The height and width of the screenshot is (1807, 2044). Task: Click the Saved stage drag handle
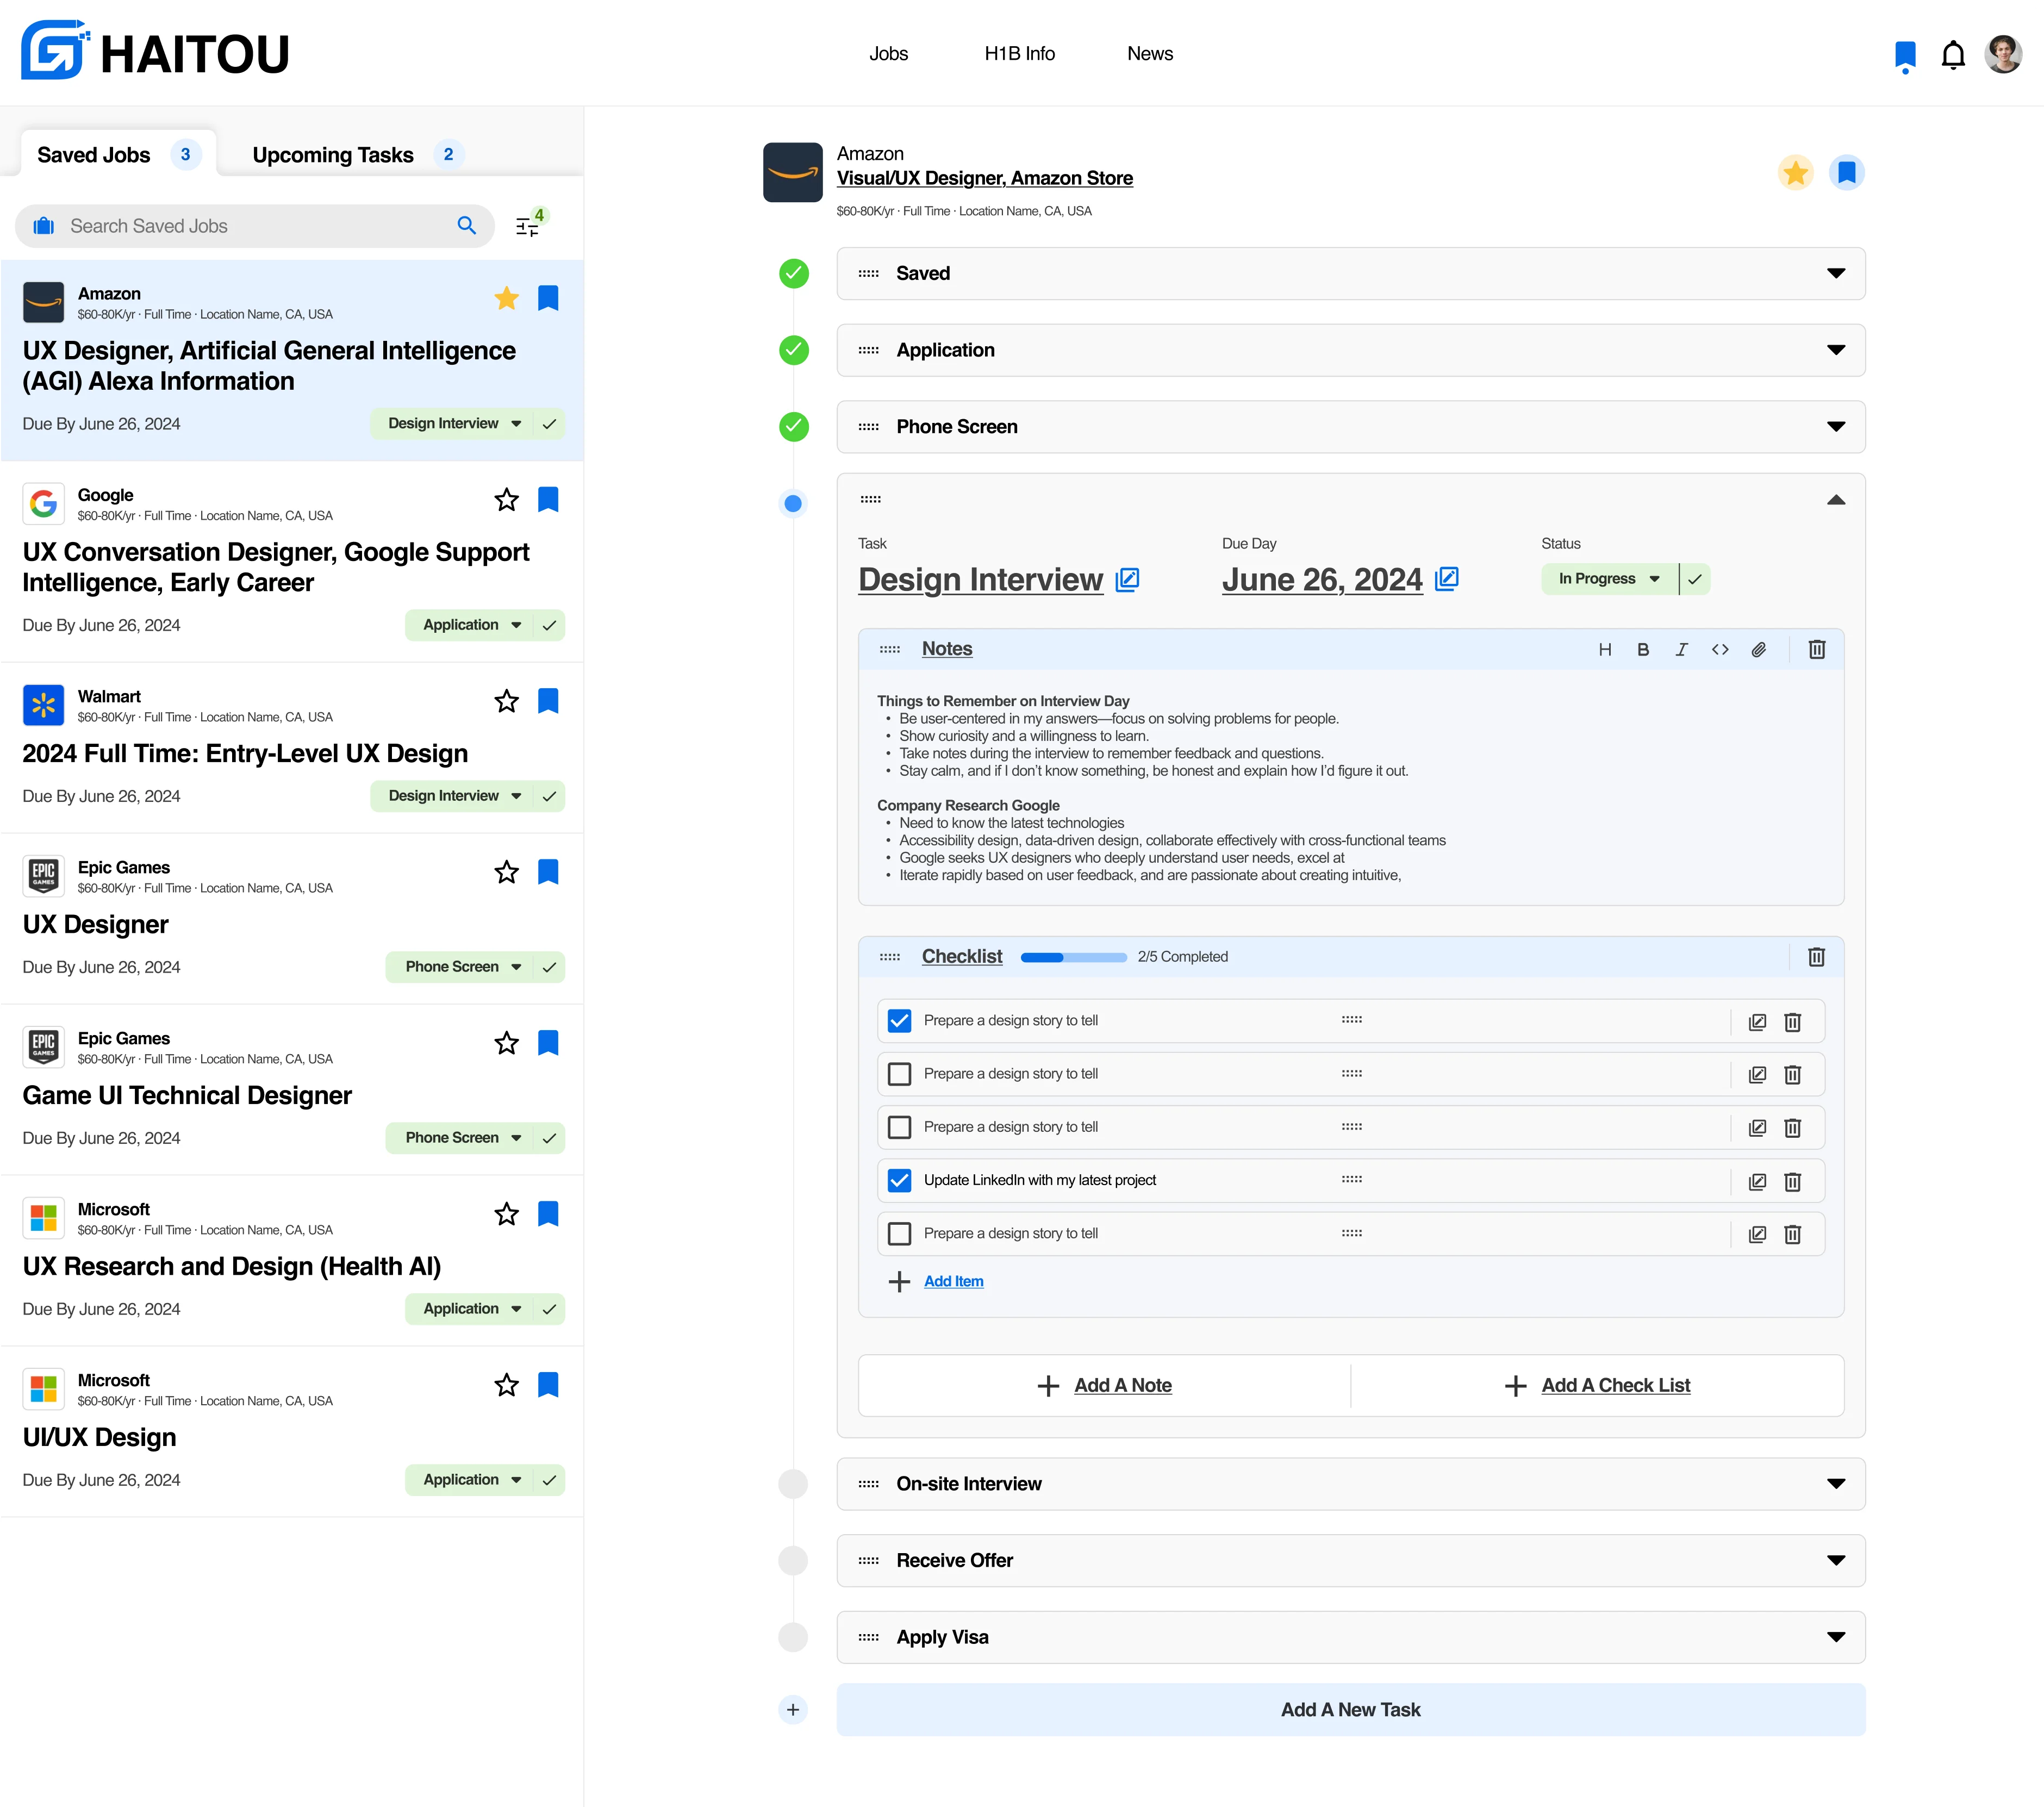[869, 274]
